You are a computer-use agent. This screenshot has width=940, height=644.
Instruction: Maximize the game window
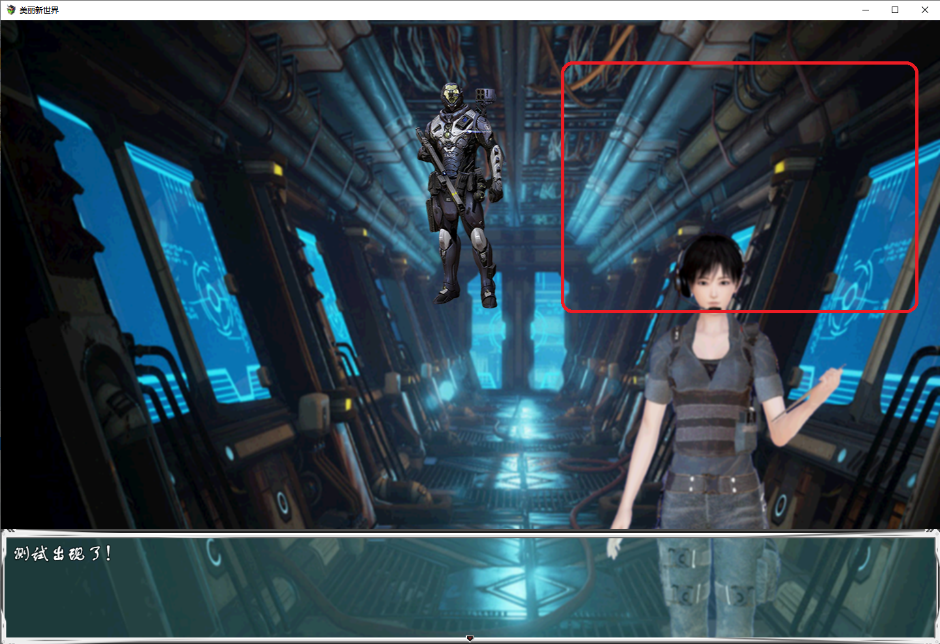(895, 10)
